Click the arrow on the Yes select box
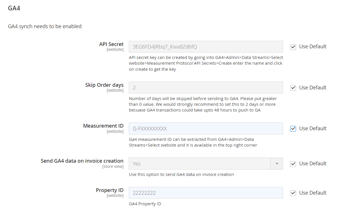Image resolution: width=344 pixels, height=213 pixels. (277, 164)
